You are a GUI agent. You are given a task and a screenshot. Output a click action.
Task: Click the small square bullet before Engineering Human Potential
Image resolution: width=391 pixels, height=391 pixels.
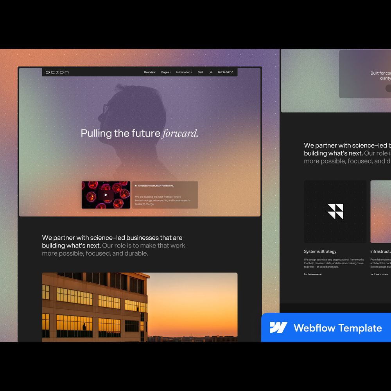coord(136,186)
